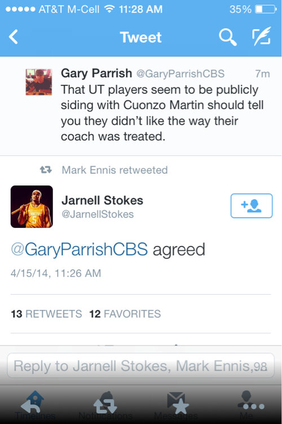
Task: Follow Jarnell Stokes with add-user button
Action: click(252, 206)
